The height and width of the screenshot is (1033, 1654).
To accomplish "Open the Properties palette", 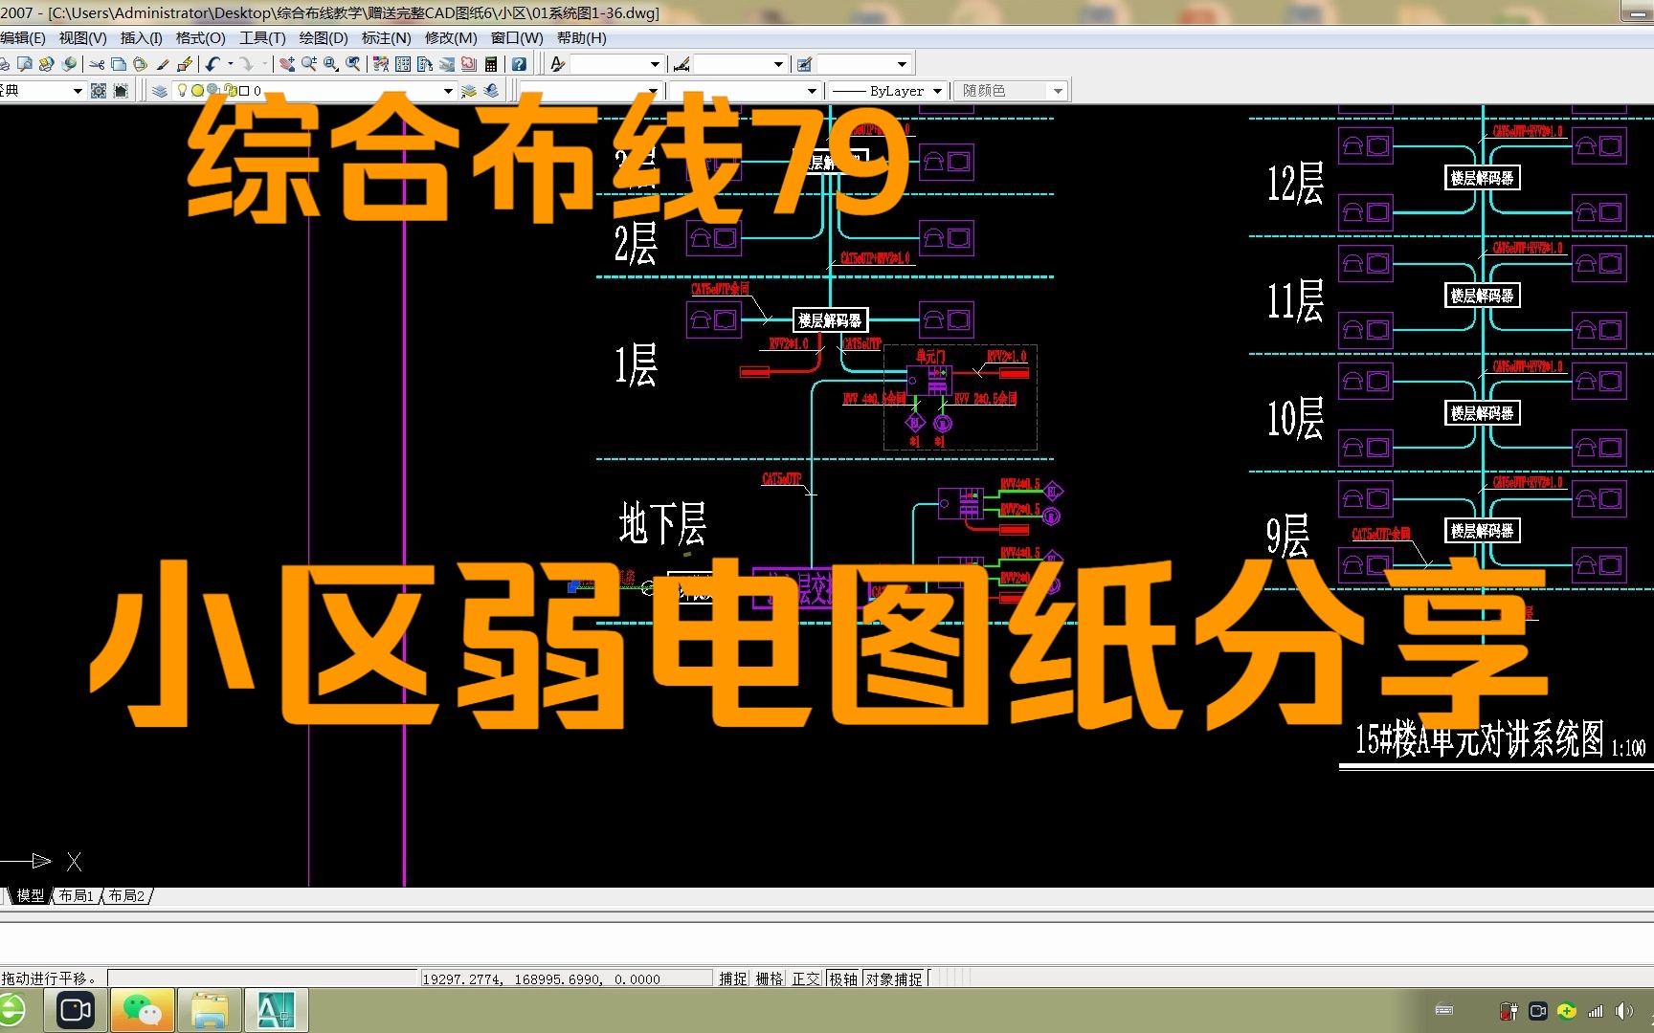I will coord(381,64).
